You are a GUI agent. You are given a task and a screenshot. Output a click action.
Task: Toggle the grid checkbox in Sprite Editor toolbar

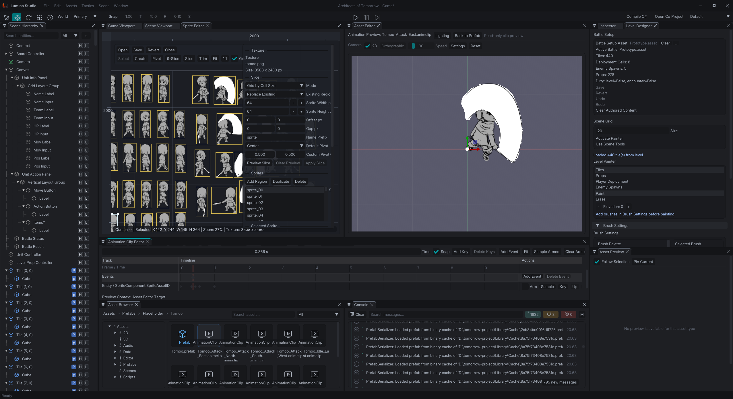click(x=234, y=59)
